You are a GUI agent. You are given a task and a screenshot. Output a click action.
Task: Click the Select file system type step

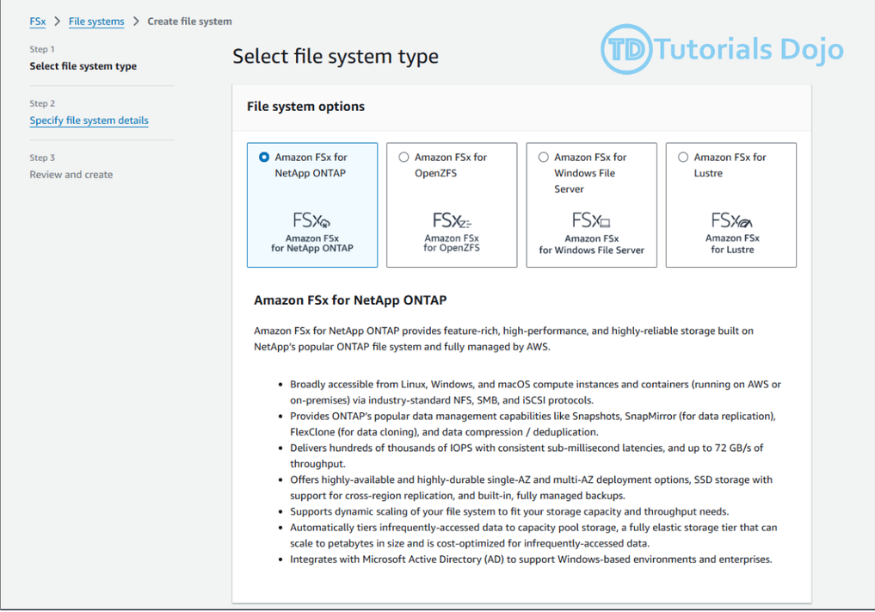coord(83,66)
